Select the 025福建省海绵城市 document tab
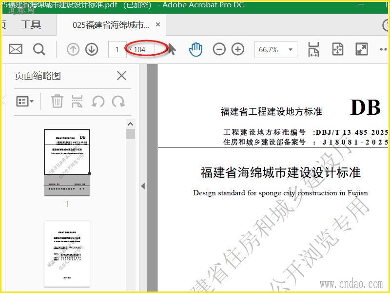Viewport: 390px width, 293px height. 111,25
